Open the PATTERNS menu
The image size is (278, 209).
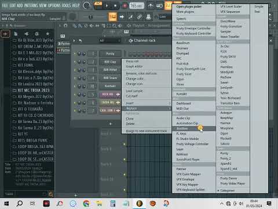(x=31, y=5)
